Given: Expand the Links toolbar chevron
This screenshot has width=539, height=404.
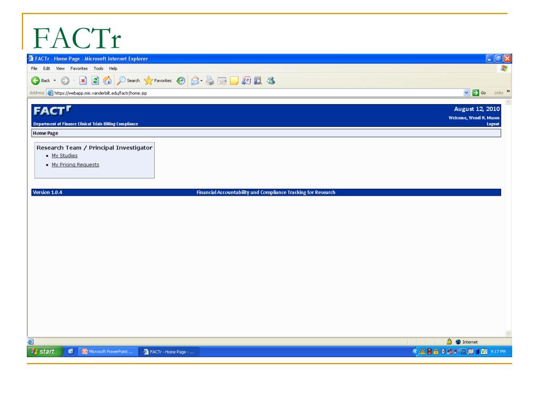Looking at the screenshot, I should tap(508, 92).
